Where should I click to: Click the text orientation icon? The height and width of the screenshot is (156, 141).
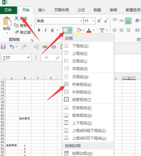[x=137, y=21]
